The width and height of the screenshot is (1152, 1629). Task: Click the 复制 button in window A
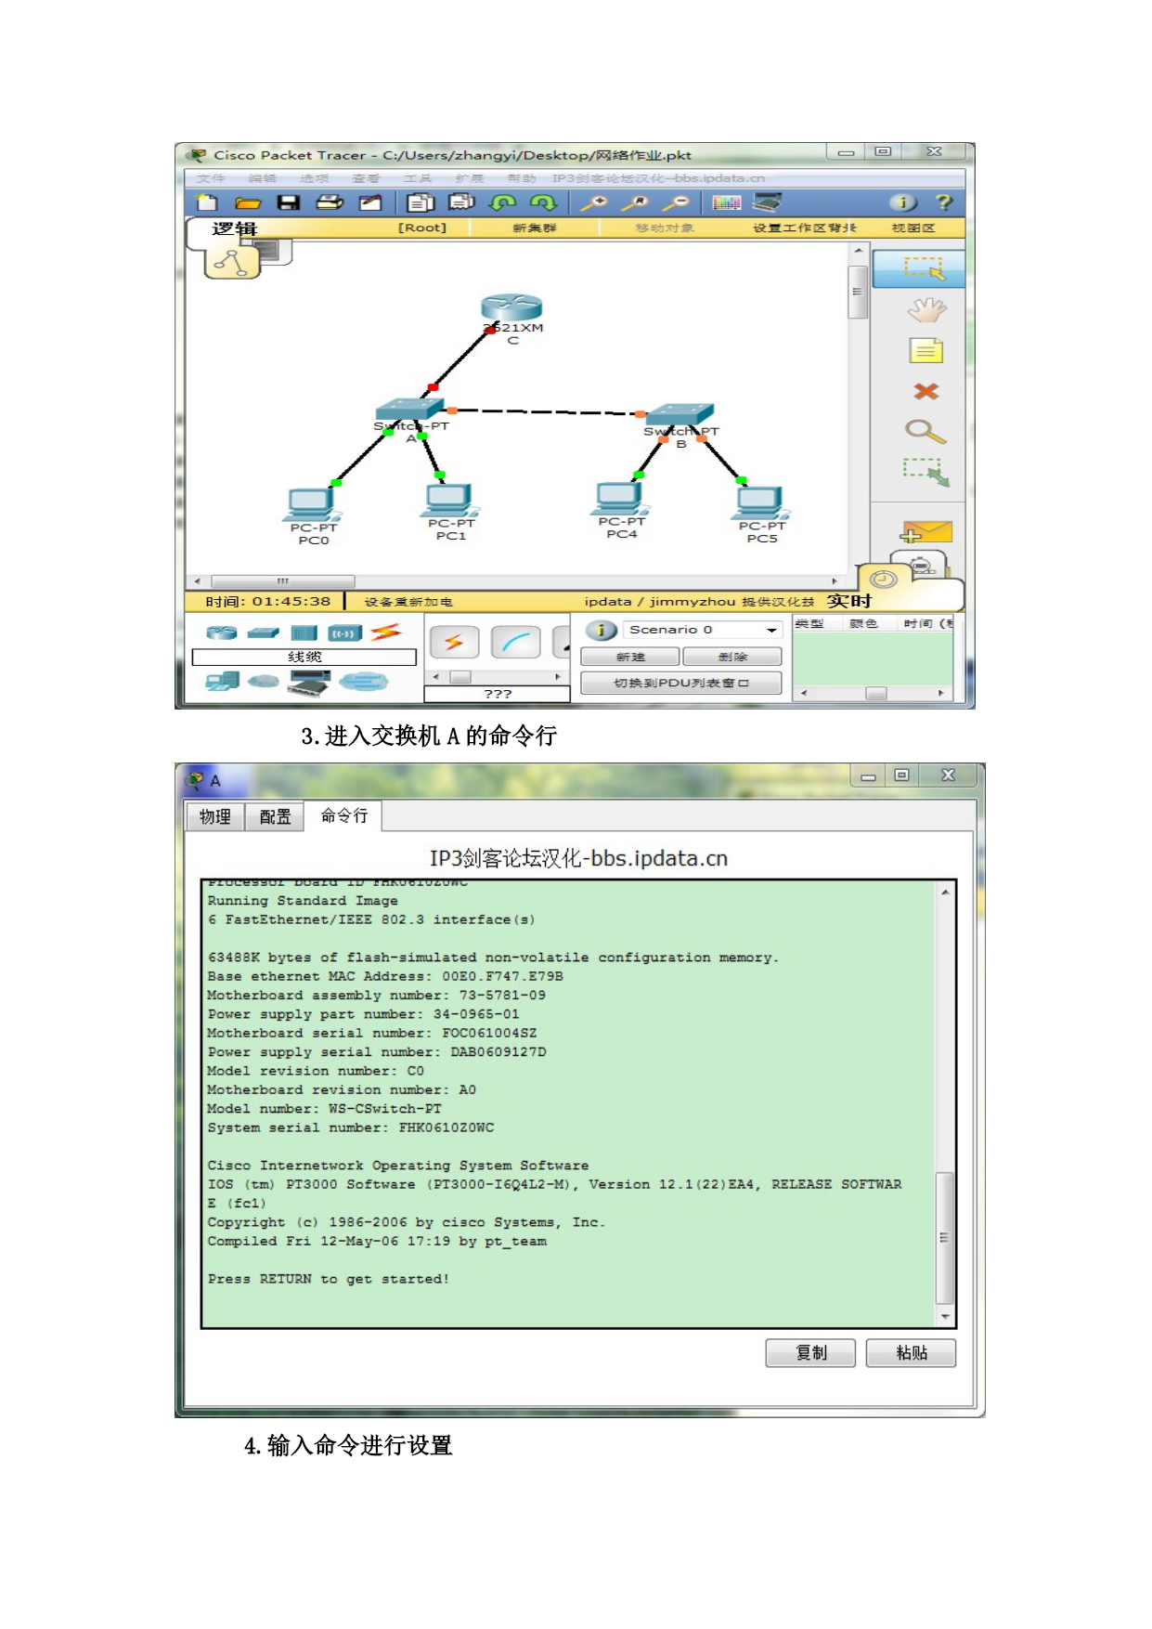pos(810,1353)
